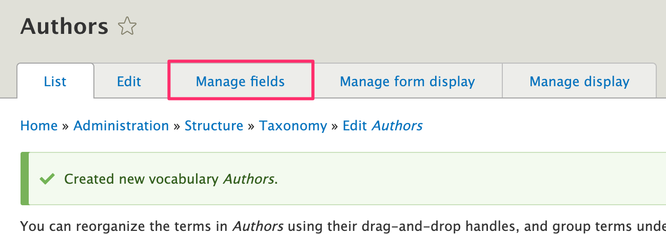Image resolution: width=666 pixels, height=235 pixels.
Task: Click the Authors page title heading
Action: pyautogui.click(x=64, y=26)
